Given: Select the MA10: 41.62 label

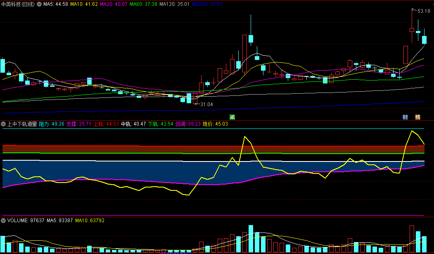Looking at the screenshot, I should coord(84,4).
